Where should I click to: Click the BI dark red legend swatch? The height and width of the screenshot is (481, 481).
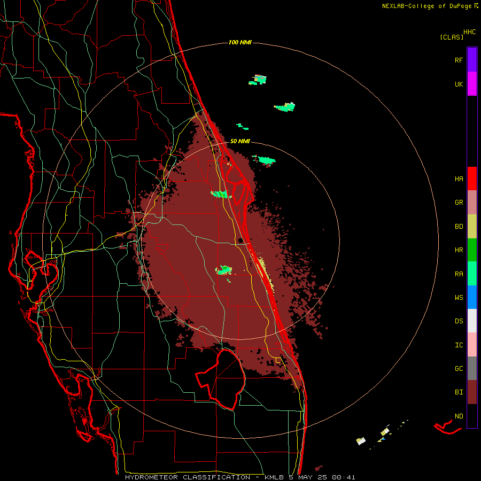coord(472,392)
